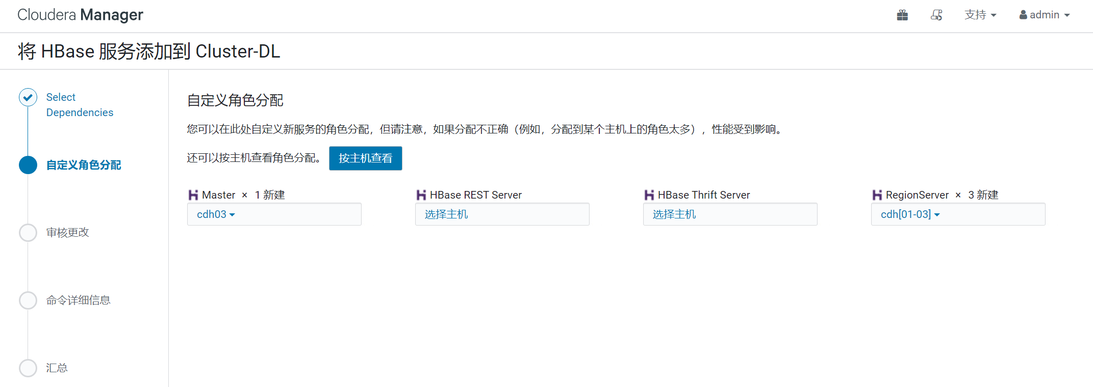
Task: Select the 命令详细信息 wizard step
Action: (78, 300)
